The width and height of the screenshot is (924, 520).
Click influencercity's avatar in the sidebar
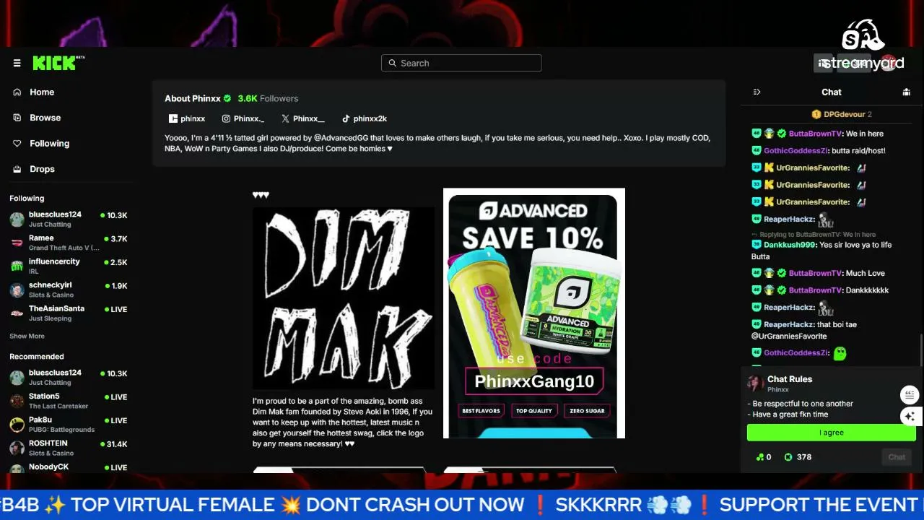pos(17,266)
